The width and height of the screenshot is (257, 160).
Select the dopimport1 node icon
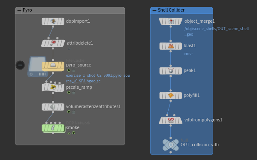click(53, 21)
